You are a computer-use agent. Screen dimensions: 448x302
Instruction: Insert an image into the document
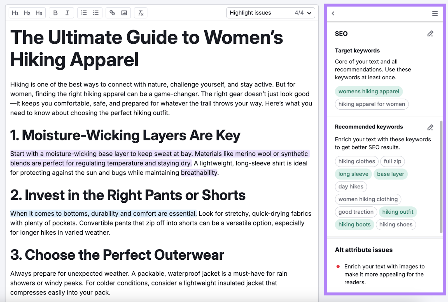124,13
